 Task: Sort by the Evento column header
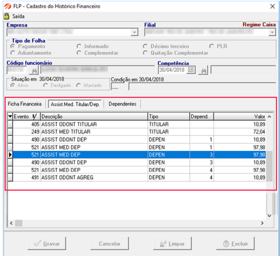point(27,117)
